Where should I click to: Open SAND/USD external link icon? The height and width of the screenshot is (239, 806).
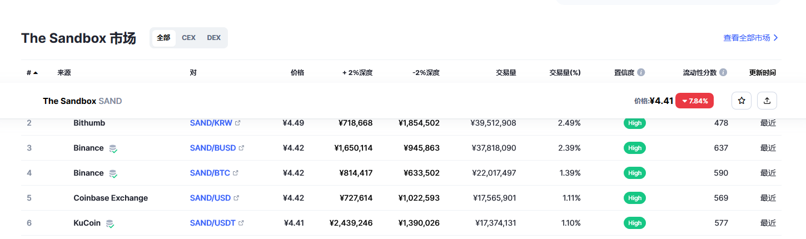[236, 198]
